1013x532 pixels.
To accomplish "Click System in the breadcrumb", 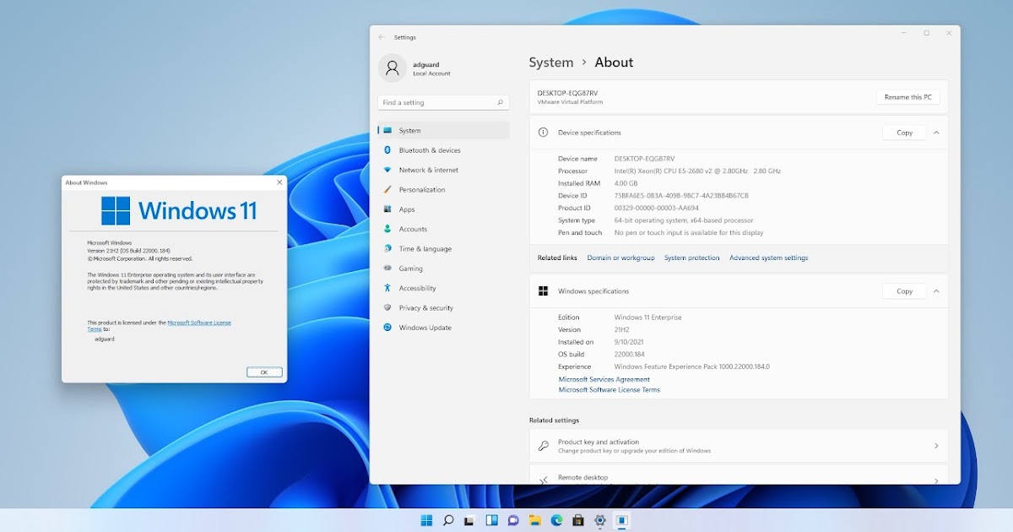I will 551,62.
